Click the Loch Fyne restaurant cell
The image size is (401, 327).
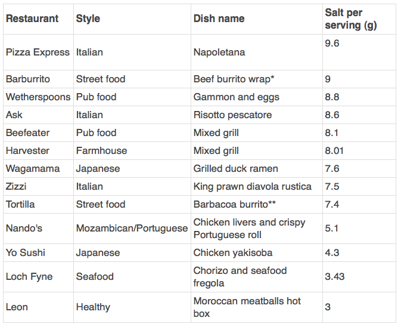pyautogui.click(x=38, y=277)
